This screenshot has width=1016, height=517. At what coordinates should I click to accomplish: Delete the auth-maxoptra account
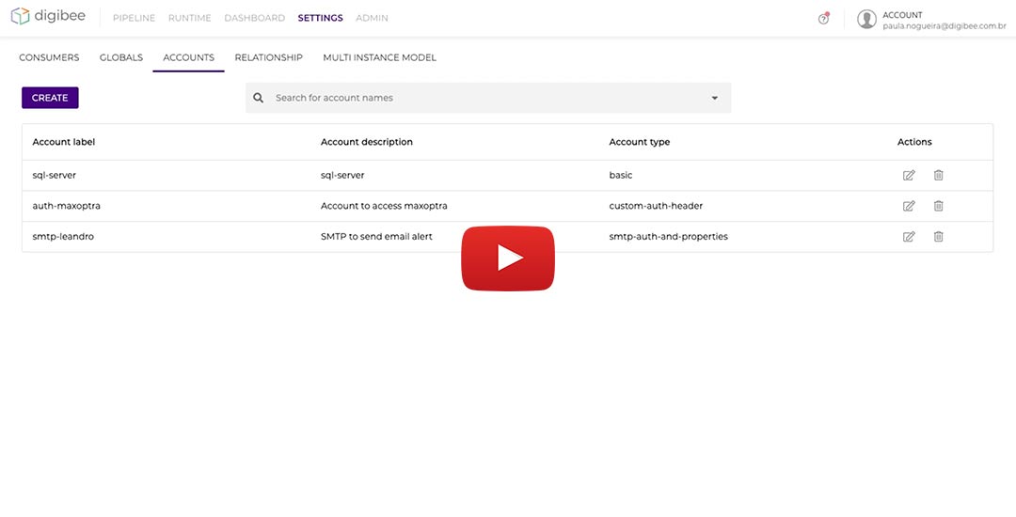(938, 206)
